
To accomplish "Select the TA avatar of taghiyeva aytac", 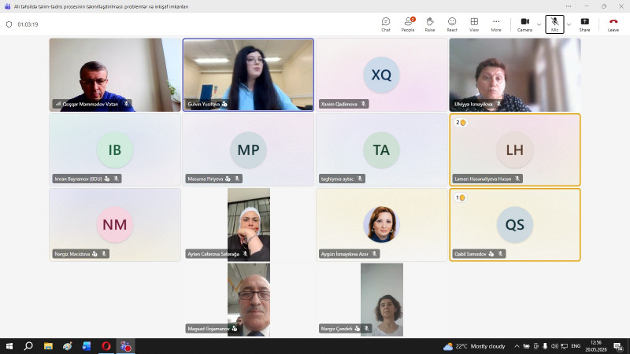I will tap(381, 149).
